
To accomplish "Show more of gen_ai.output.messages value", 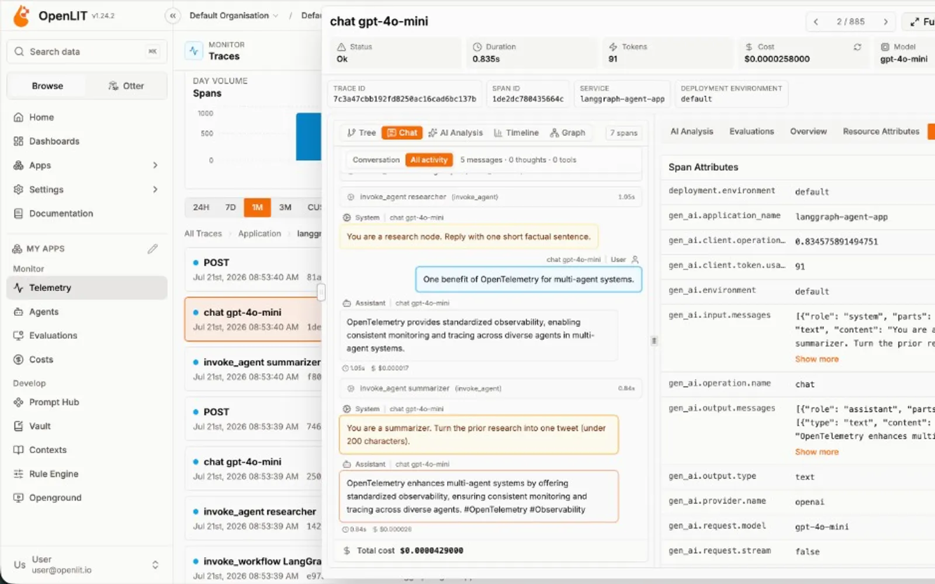I will [x=816, y=452].
